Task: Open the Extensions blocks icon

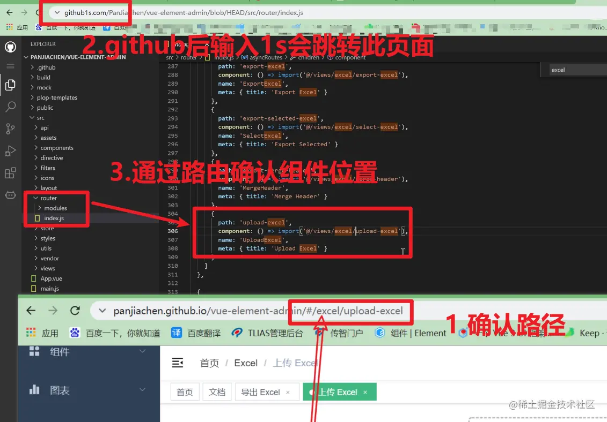Action: [10, 173]
